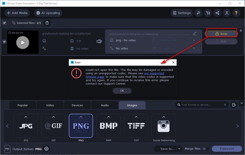Expand the Social Networking presets chevron
The image size is (245, 155).
[164, 117]
